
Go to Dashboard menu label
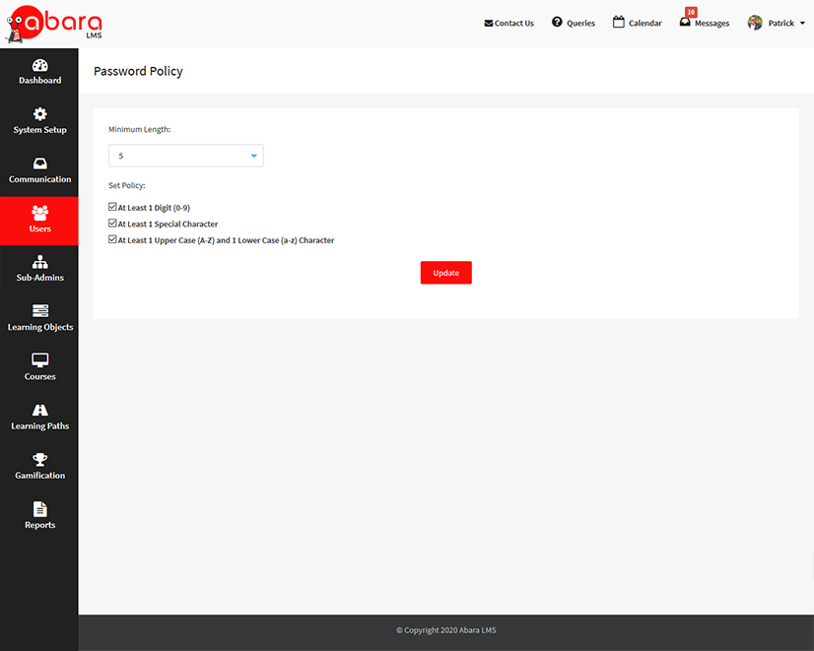(40, 81)
